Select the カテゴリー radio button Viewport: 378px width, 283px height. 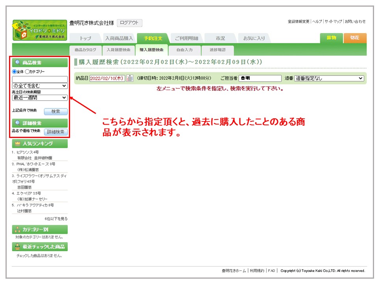tap(27, 72)
